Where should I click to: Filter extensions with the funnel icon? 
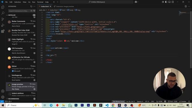click(34, 11)
